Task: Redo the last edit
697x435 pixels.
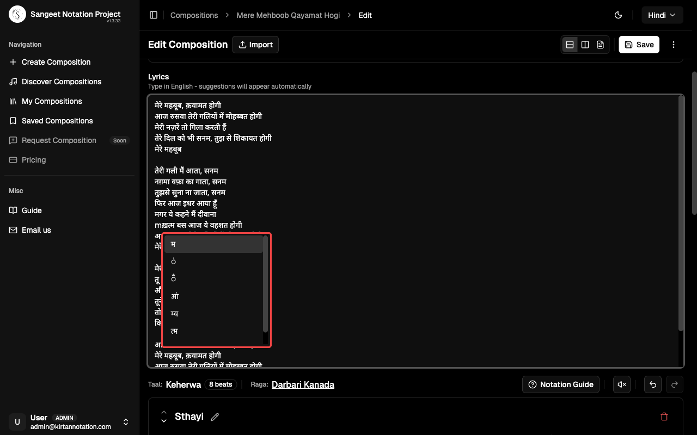Action: [674, 384]
